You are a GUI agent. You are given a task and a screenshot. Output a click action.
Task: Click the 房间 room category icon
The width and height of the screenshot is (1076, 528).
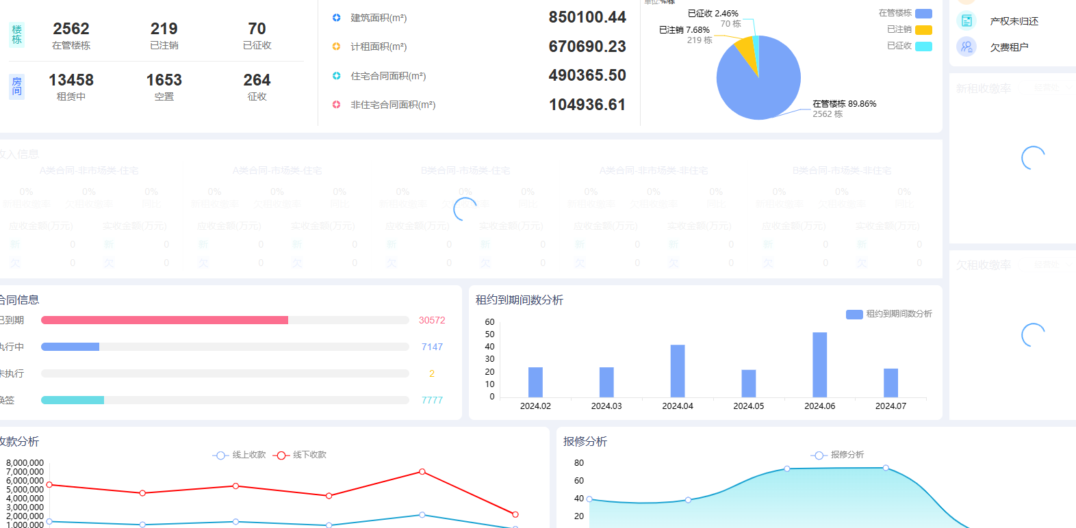point(17,87)
